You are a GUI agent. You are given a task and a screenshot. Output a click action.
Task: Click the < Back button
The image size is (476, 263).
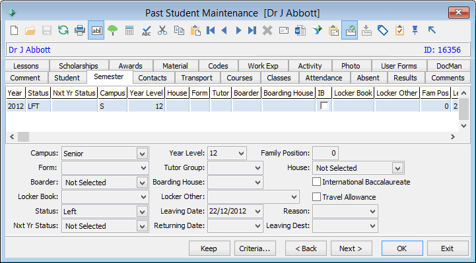click(x=306, y=248)
